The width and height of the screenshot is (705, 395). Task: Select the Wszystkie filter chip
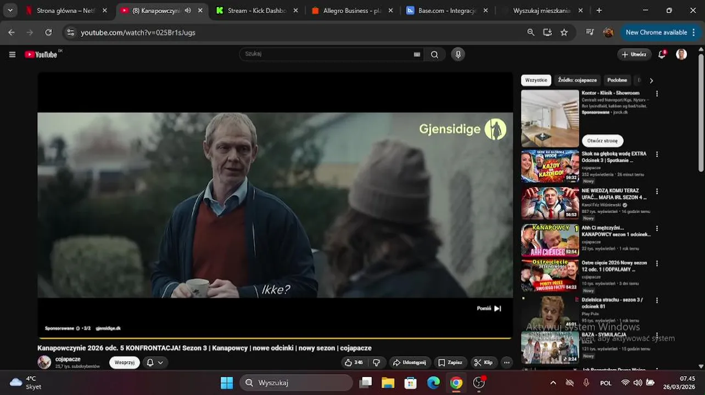[536, 80]
